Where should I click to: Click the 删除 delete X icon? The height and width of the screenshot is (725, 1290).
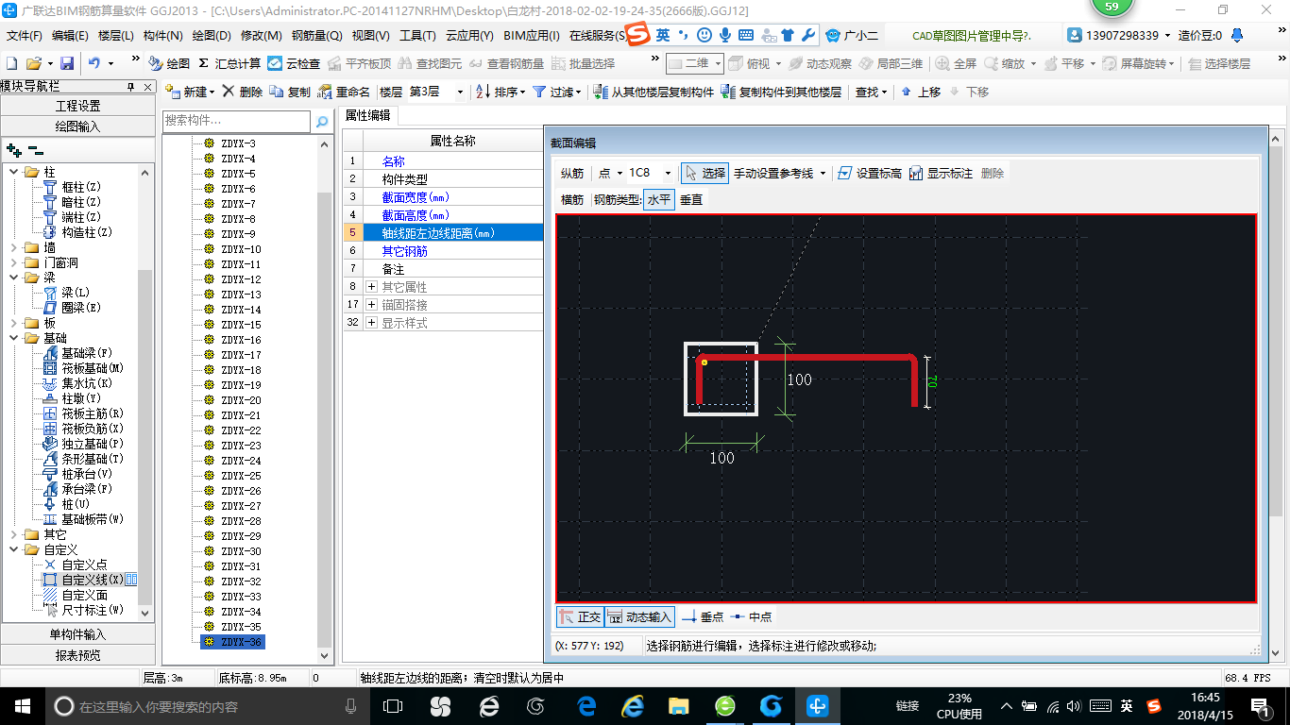[229, 93]
